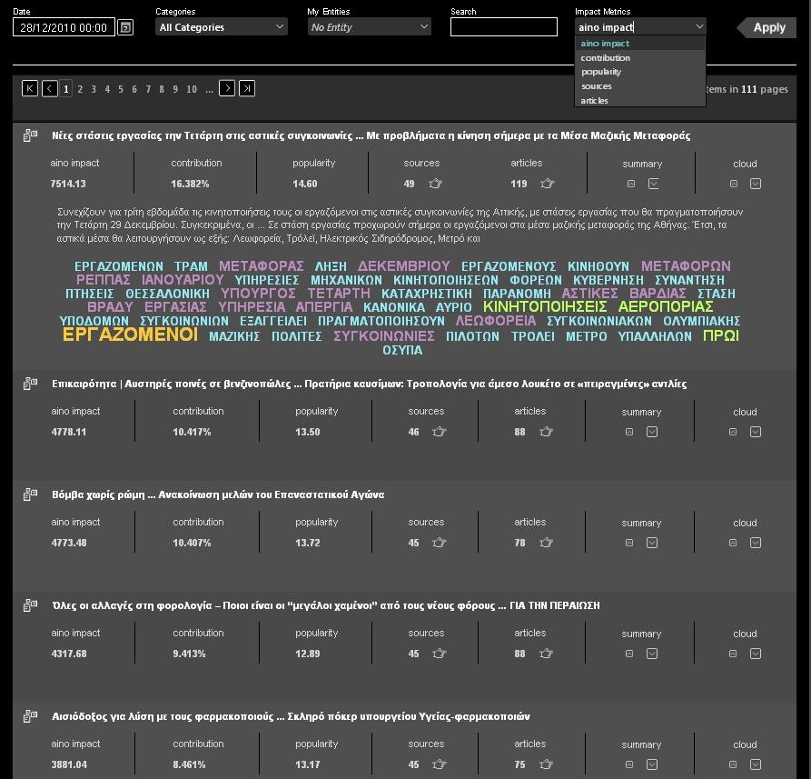Expand summary toggle for Νέες στάσεις εργασίας story
Viewport: 811px width, 779px height.
653,184
